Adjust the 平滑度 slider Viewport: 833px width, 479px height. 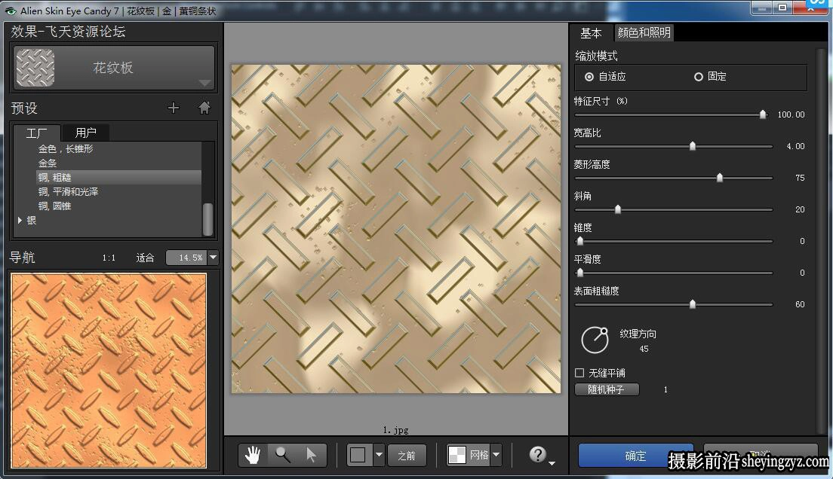(x=580, y=273)
